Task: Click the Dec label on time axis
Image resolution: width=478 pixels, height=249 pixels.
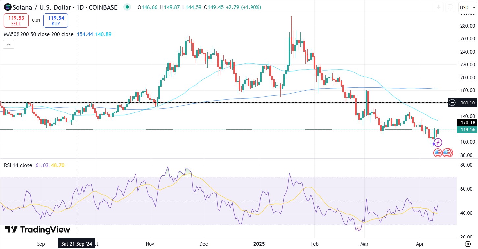Action: (204, 244)
